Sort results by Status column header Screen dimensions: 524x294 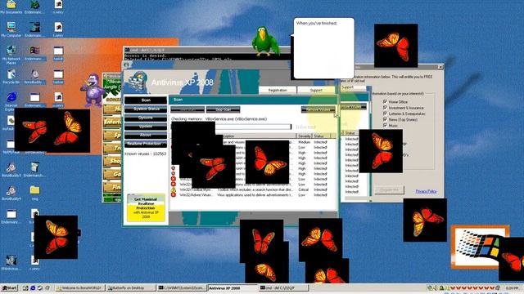coord(321,136)
